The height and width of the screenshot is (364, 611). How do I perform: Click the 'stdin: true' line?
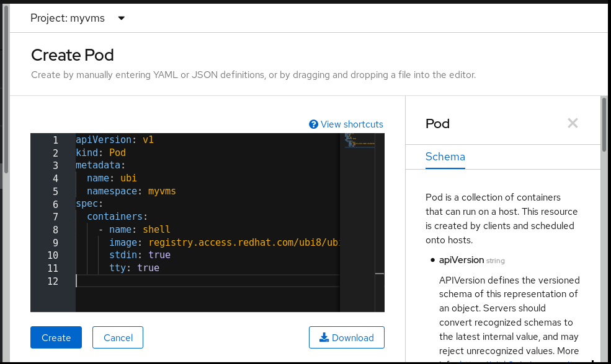[140, 255]
